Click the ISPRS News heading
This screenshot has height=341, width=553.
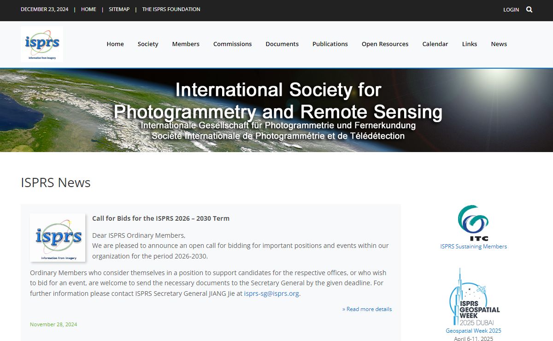click(x=56, y=182)
